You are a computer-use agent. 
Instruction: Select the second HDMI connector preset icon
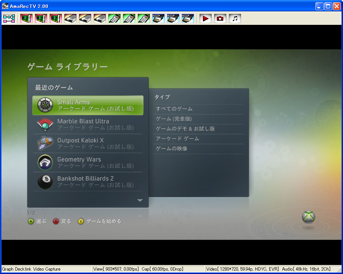[173, 18]
